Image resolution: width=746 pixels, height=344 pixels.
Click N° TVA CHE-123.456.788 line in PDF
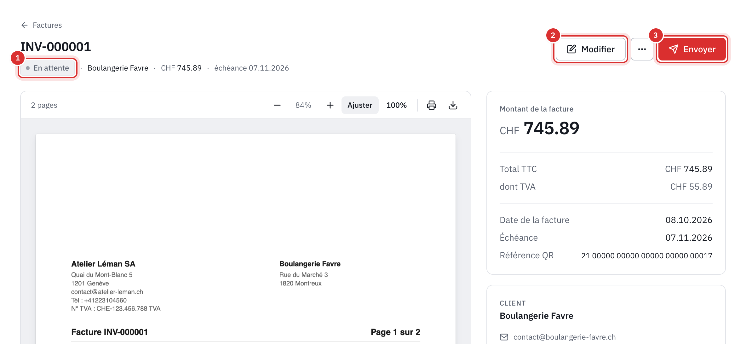coord(116,309)
